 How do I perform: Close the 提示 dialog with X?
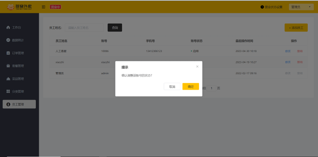point(197,66)
